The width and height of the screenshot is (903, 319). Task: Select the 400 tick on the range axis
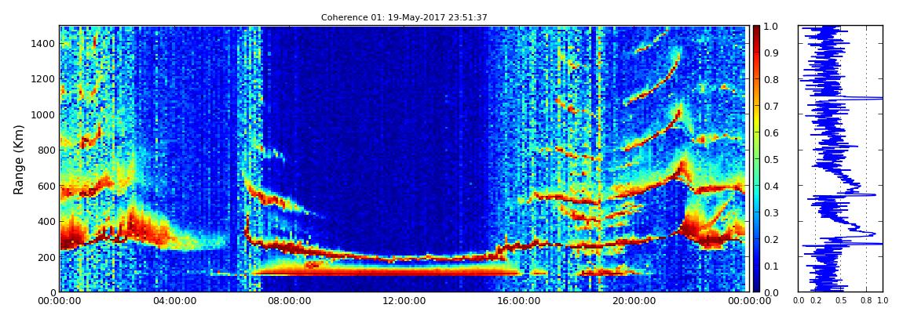[x=46, y=221]
